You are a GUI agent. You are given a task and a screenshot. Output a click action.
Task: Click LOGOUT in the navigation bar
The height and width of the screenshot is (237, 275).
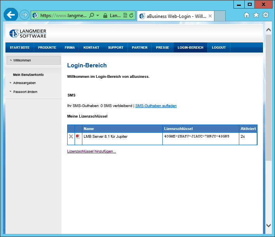coord(219,47)
